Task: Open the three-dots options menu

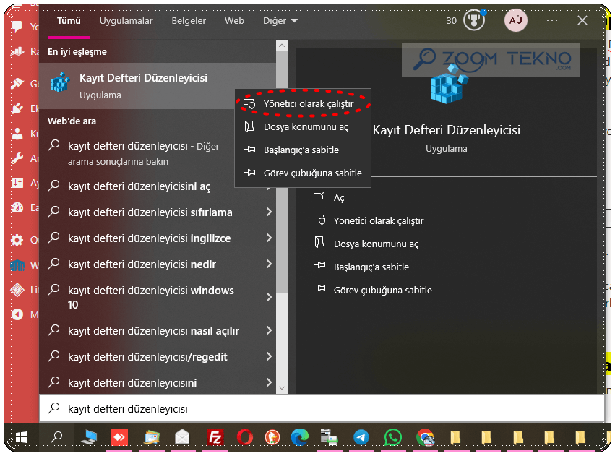Action: click(552, 20)
